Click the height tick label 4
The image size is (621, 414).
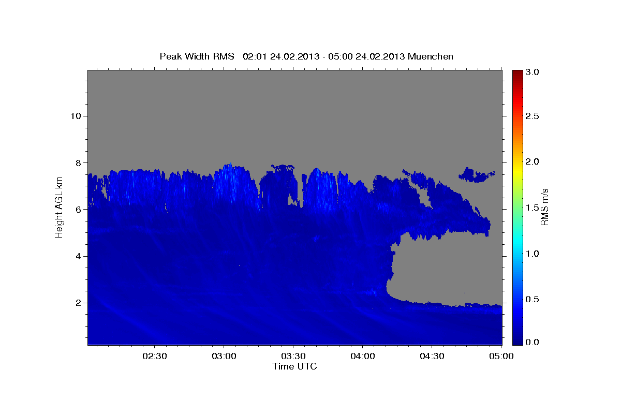79,256
